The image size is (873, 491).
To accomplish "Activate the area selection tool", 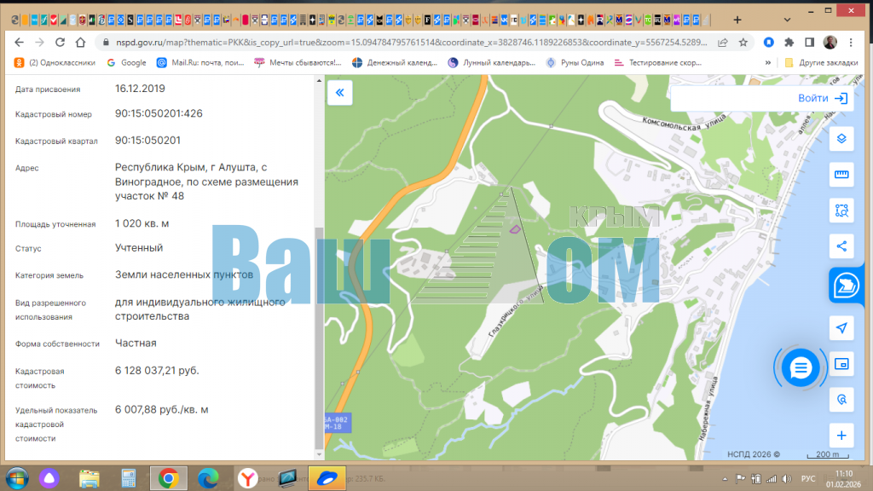I will [841, 211].
